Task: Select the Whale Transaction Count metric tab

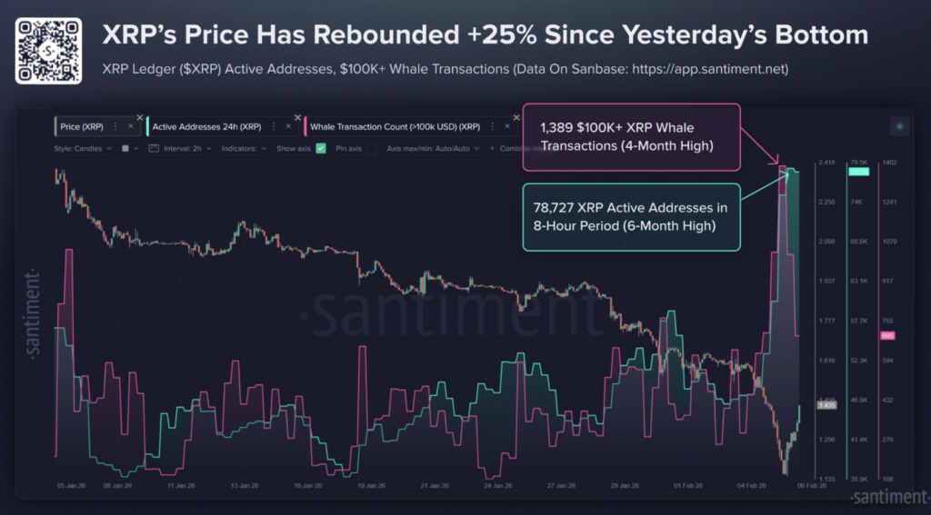Action: (395, 126)
